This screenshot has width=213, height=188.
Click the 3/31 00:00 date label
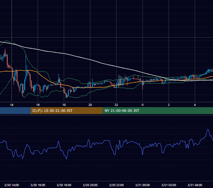coord(143,185)
